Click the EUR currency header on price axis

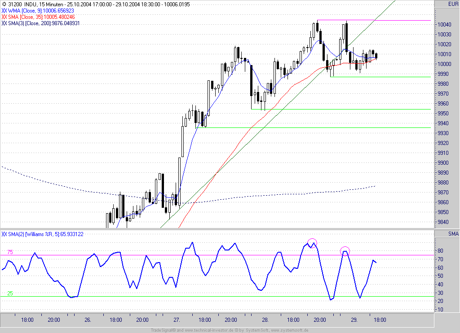[453, 4]
